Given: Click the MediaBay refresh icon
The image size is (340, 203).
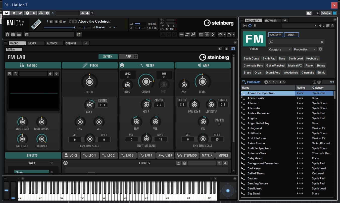Looking at the screenshot, I should click(250, 26).
